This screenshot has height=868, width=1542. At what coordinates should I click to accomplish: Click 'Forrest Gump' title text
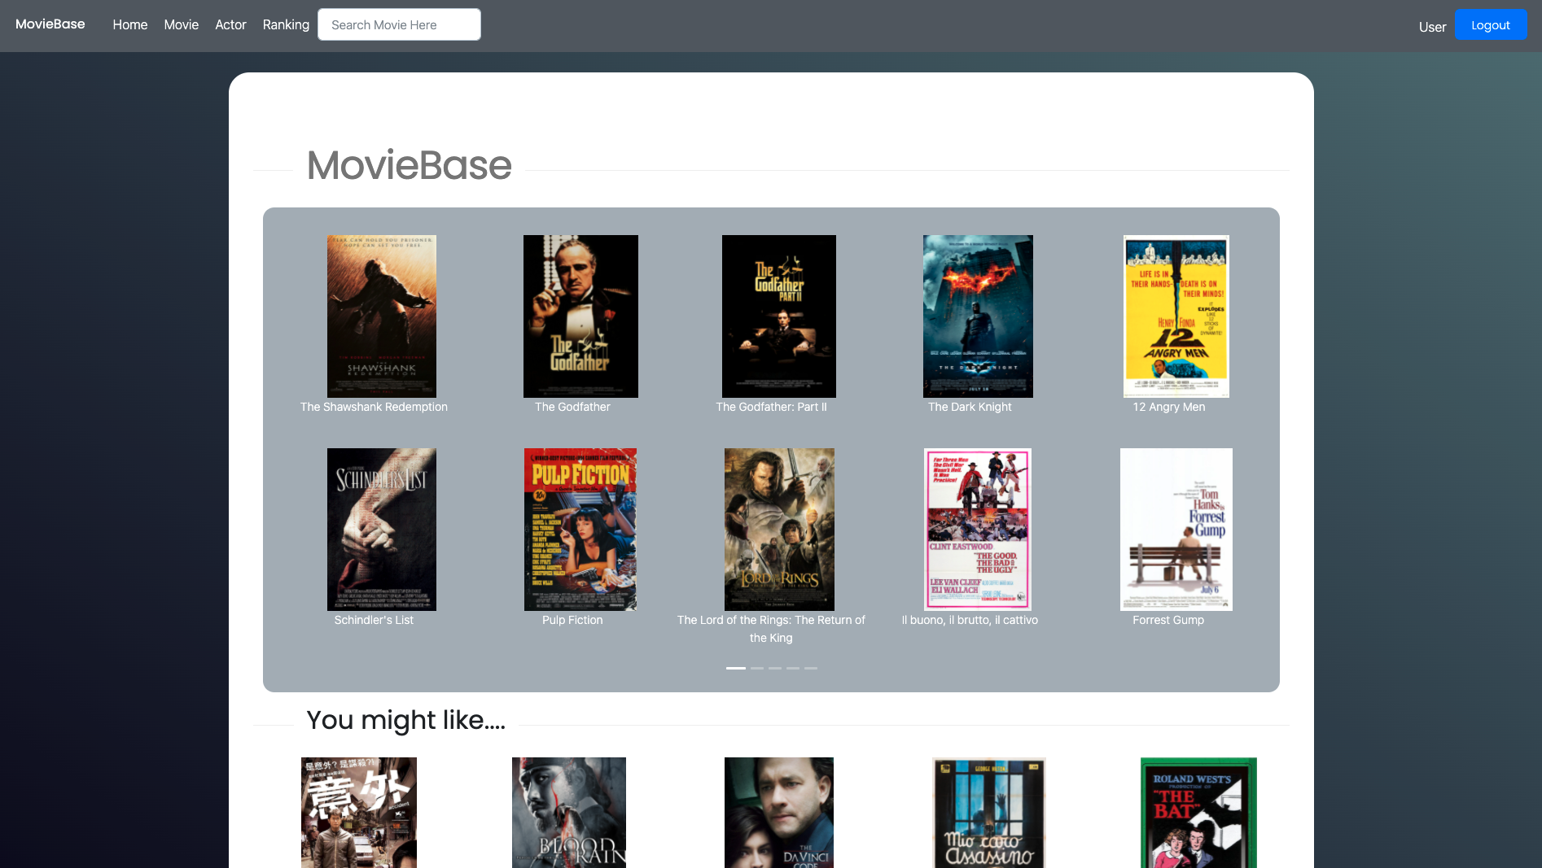(1168, 620)
